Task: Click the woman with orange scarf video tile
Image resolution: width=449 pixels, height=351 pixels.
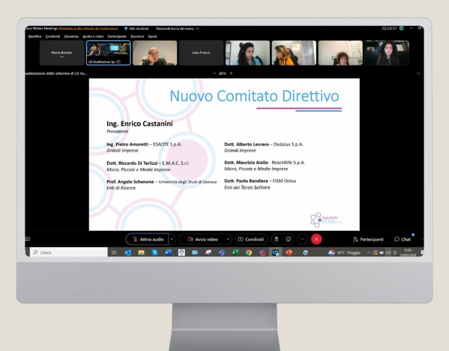Action: pos(294,53)
